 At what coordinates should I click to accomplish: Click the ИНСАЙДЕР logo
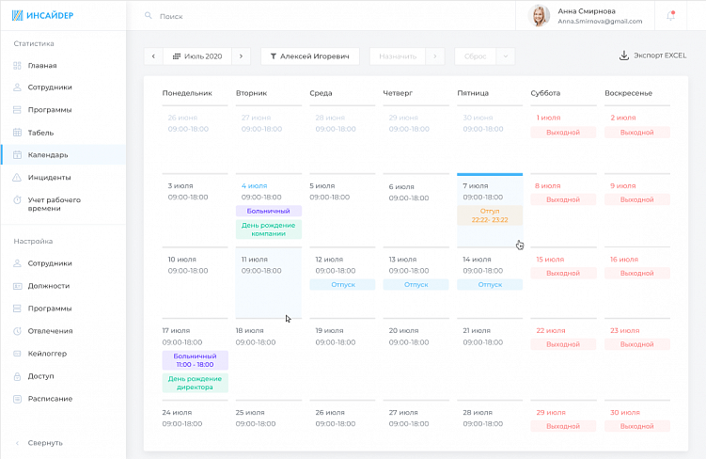(x=42, y=16)
